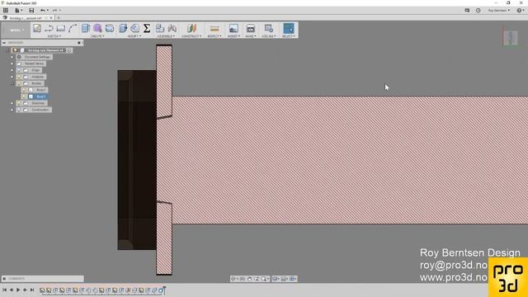Open the Data Panel grid icon
This screenshot has height=297, width=528.
point(6,11)
